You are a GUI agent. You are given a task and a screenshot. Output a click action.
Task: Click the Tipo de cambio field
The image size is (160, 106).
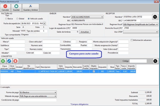click(44, 31)
